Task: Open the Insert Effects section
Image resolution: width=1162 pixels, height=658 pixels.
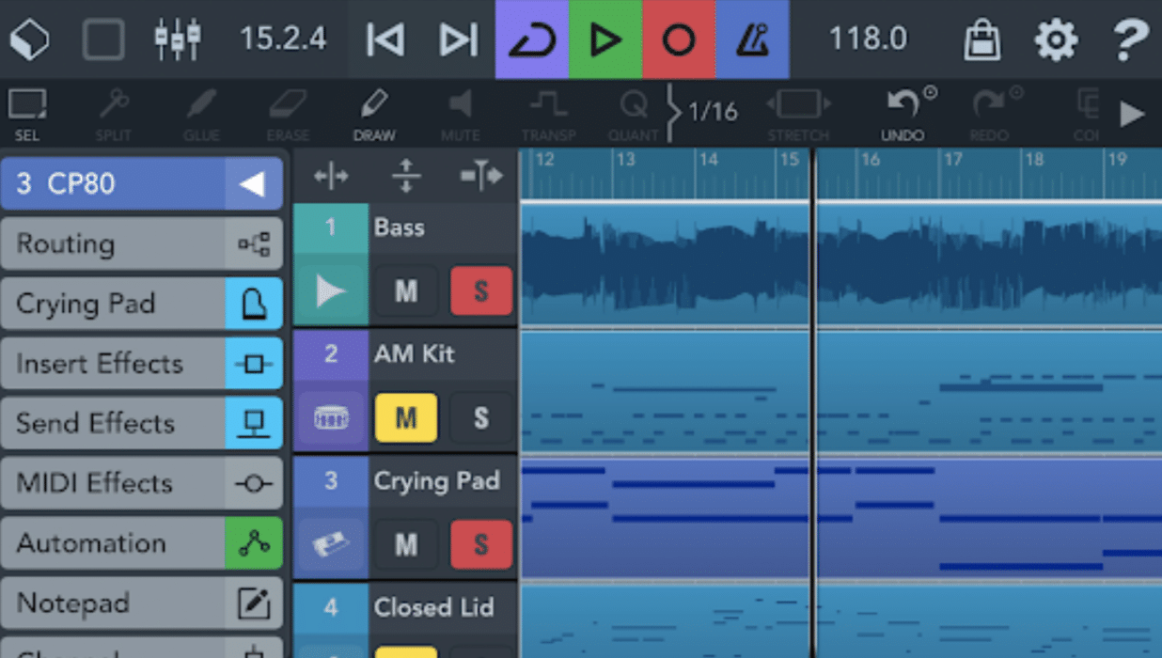Action: [x=141, y=364]
